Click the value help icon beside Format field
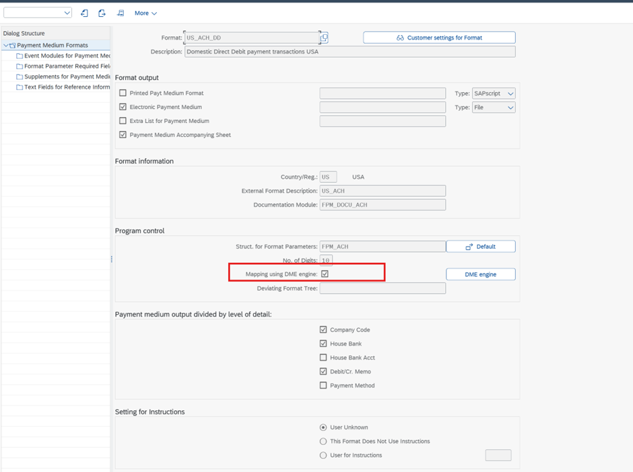 point(324,38)
